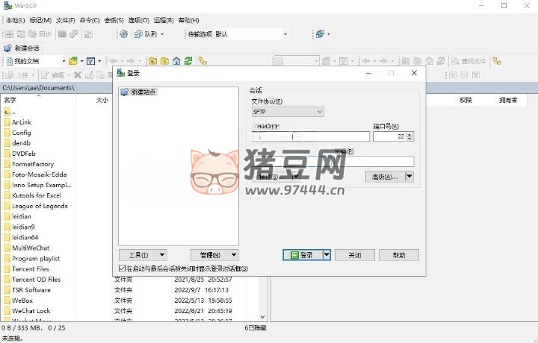The image size is (538, 343).
Task: Open the 文件(F) menu
Action: [66, 20]
